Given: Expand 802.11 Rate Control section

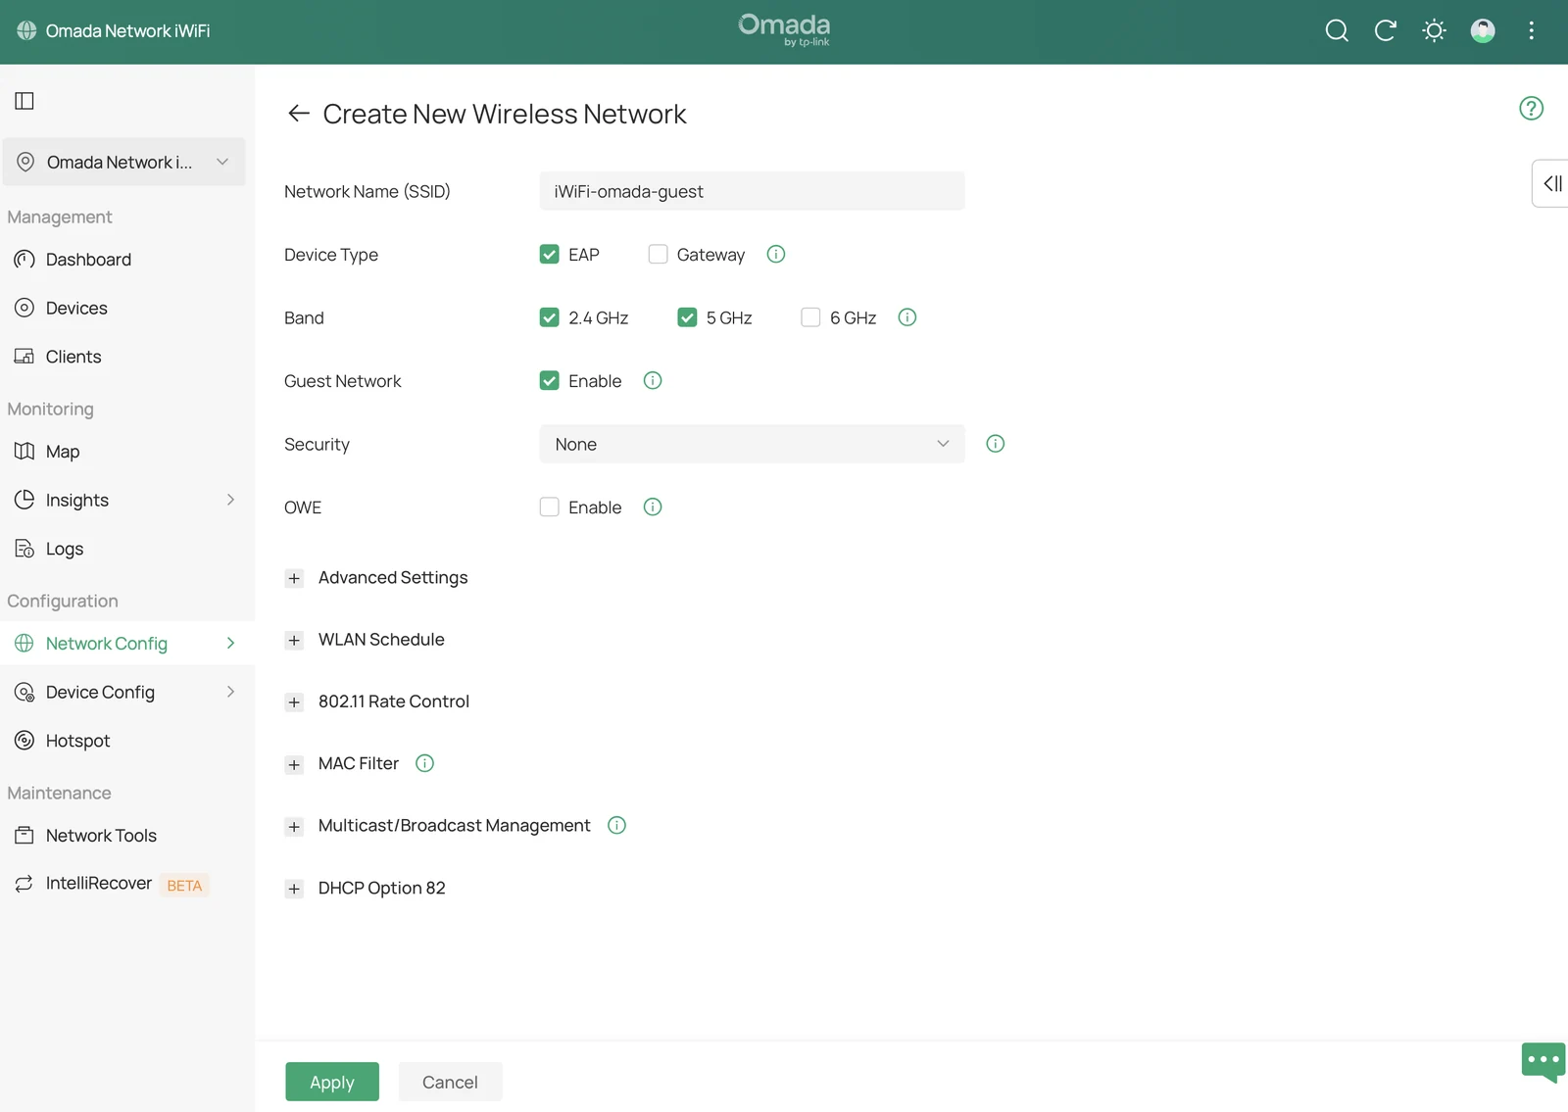Looking at the screenshot, I should 294,702.
